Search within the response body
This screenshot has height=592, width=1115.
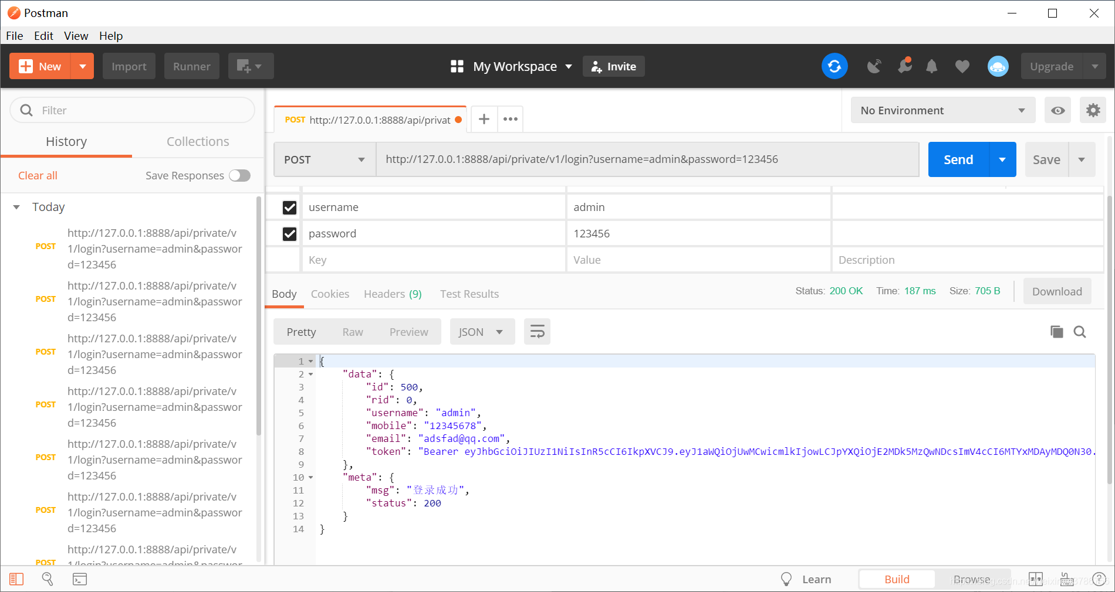click(1079, 332)
